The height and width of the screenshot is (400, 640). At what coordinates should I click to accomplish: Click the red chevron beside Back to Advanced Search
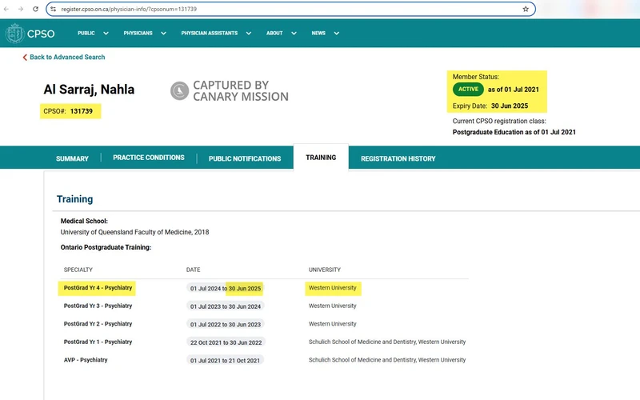(25, 57)
